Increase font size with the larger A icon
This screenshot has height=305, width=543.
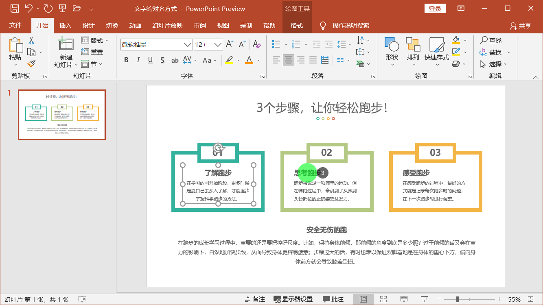(230, 44)
